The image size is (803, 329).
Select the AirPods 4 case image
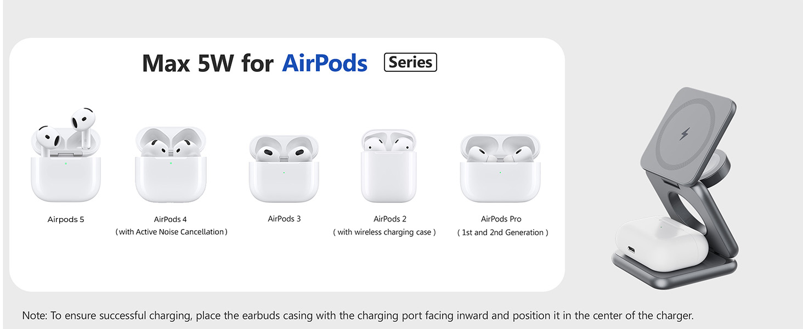pos(171,165)
